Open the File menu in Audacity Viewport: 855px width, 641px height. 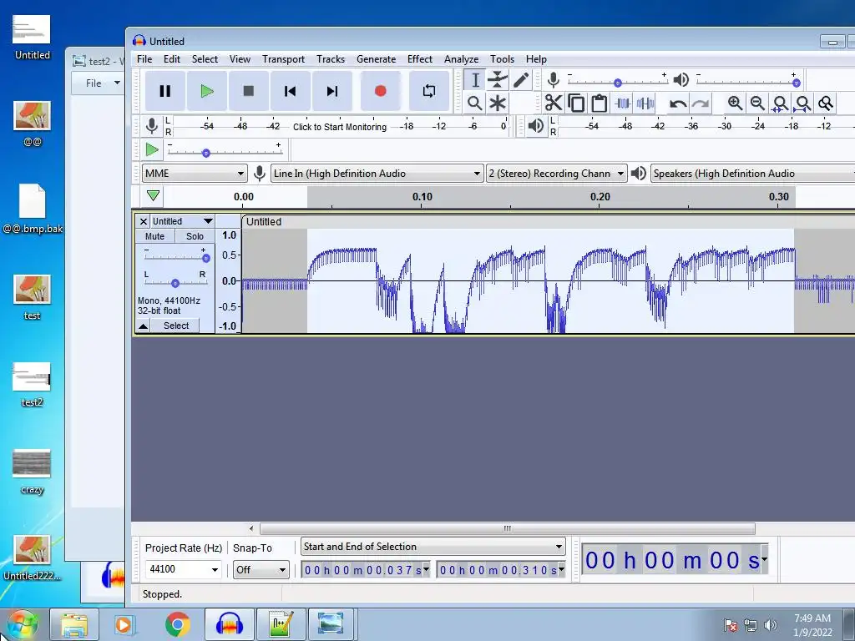[x=144, y=59]
